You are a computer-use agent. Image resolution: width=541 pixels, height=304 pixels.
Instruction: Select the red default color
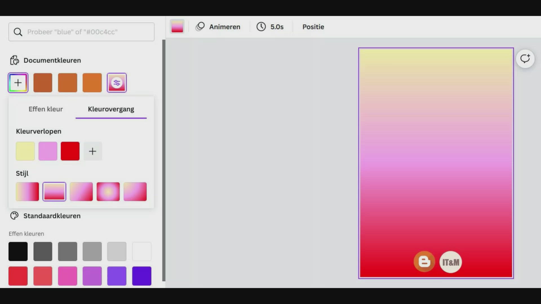18,276
